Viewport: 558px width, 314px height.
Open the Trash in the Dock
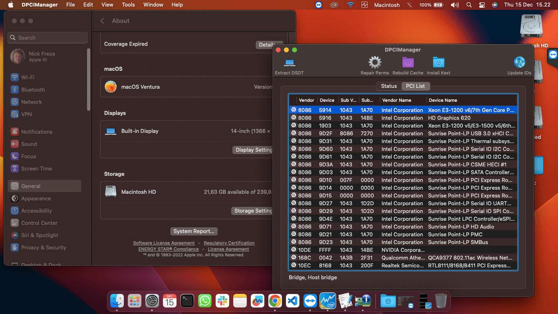pyautogui.click(x=441, y=301)
